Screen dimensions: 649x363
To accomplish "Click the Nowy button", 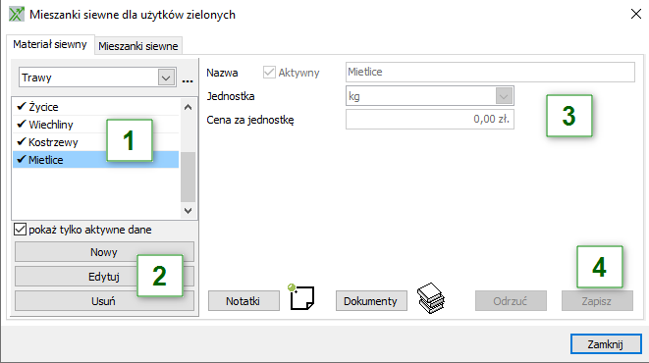I will click(104, 252).
